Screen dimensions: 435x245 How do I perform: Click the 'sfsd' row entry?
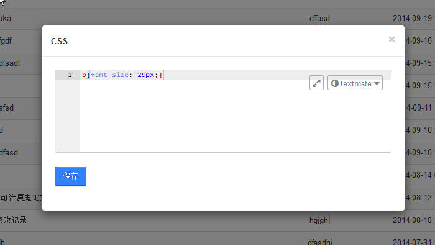[7, 108]
